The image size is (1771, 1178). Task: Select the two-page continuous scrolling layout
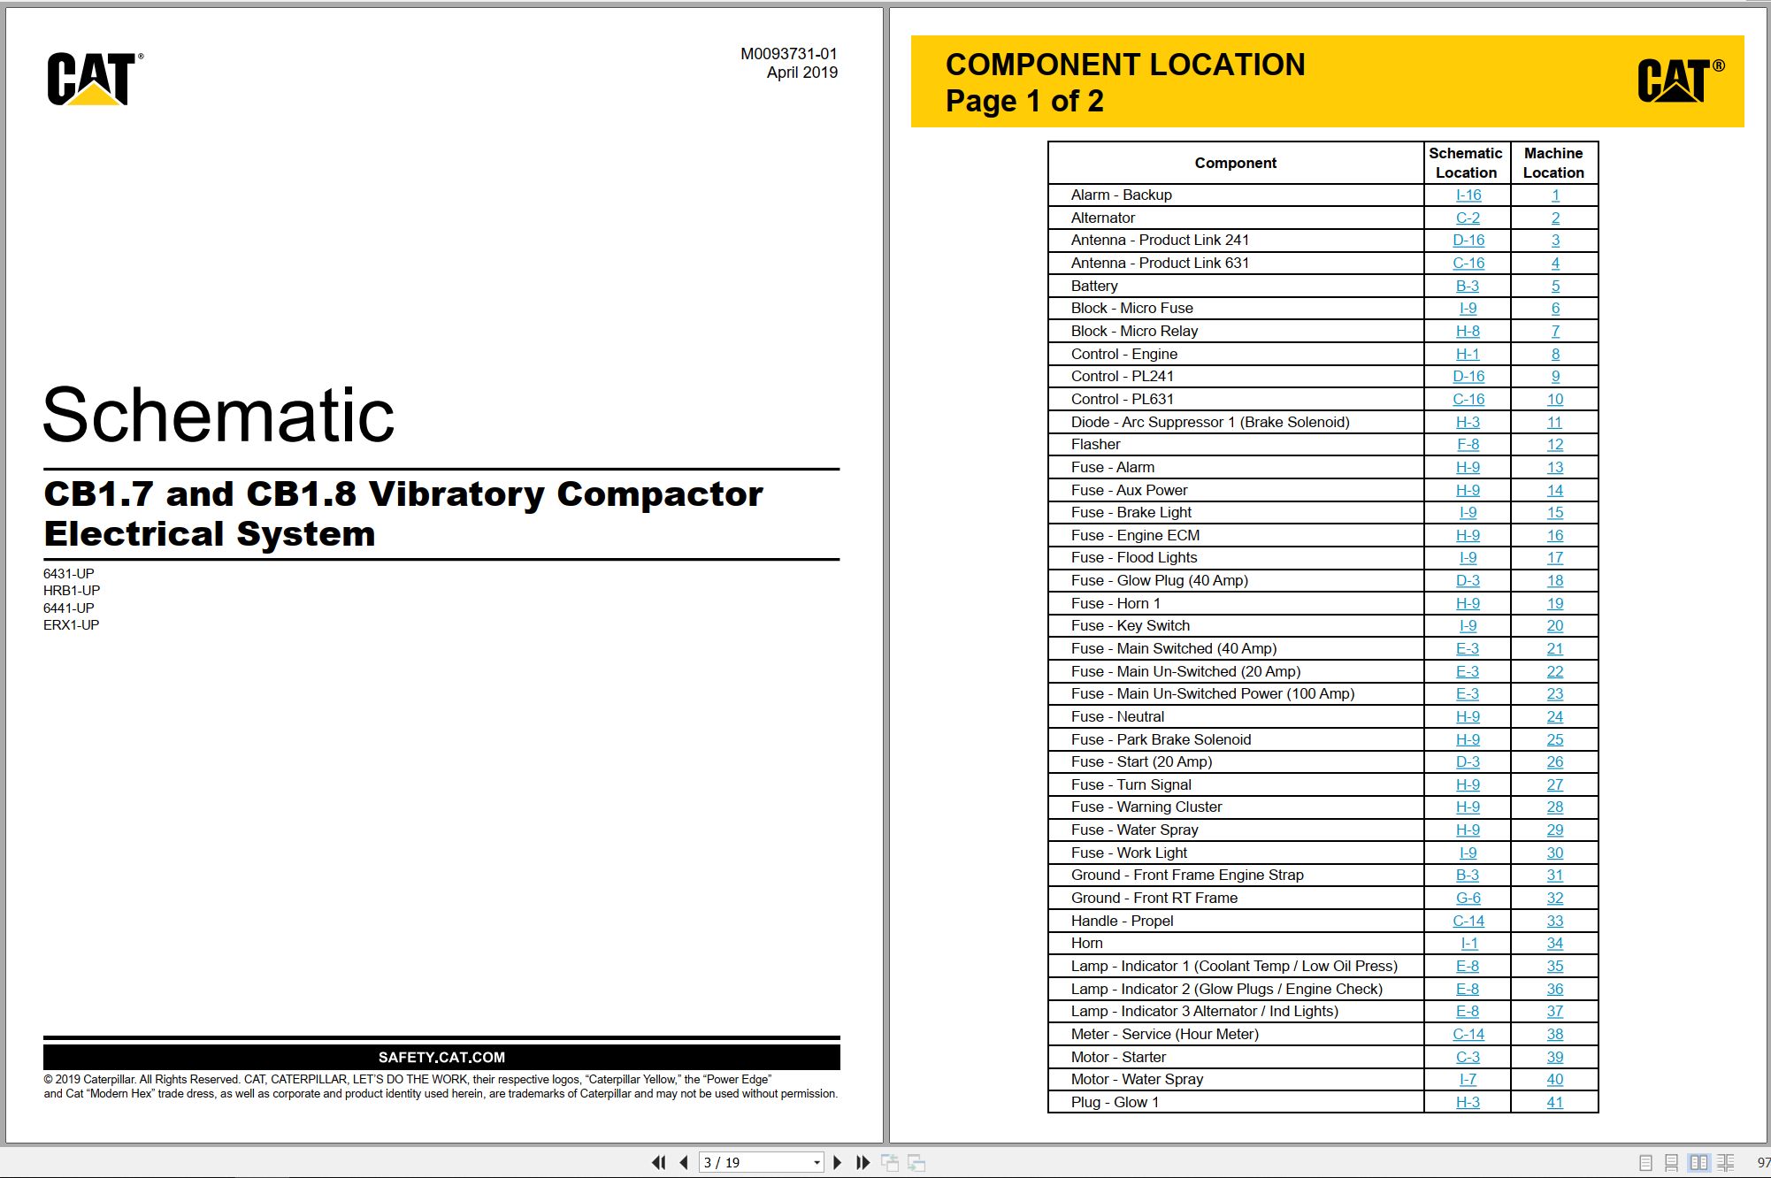pos(1725,1163)
